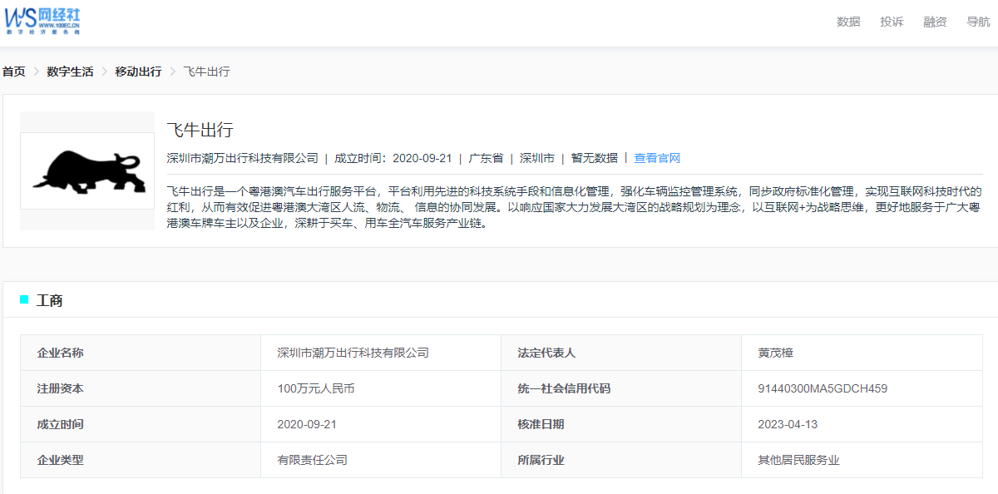This screenshot has width=998, height=494.
Task: Click the 飞牛出行 heading beside the bull logo
Action: click(200, 130)
